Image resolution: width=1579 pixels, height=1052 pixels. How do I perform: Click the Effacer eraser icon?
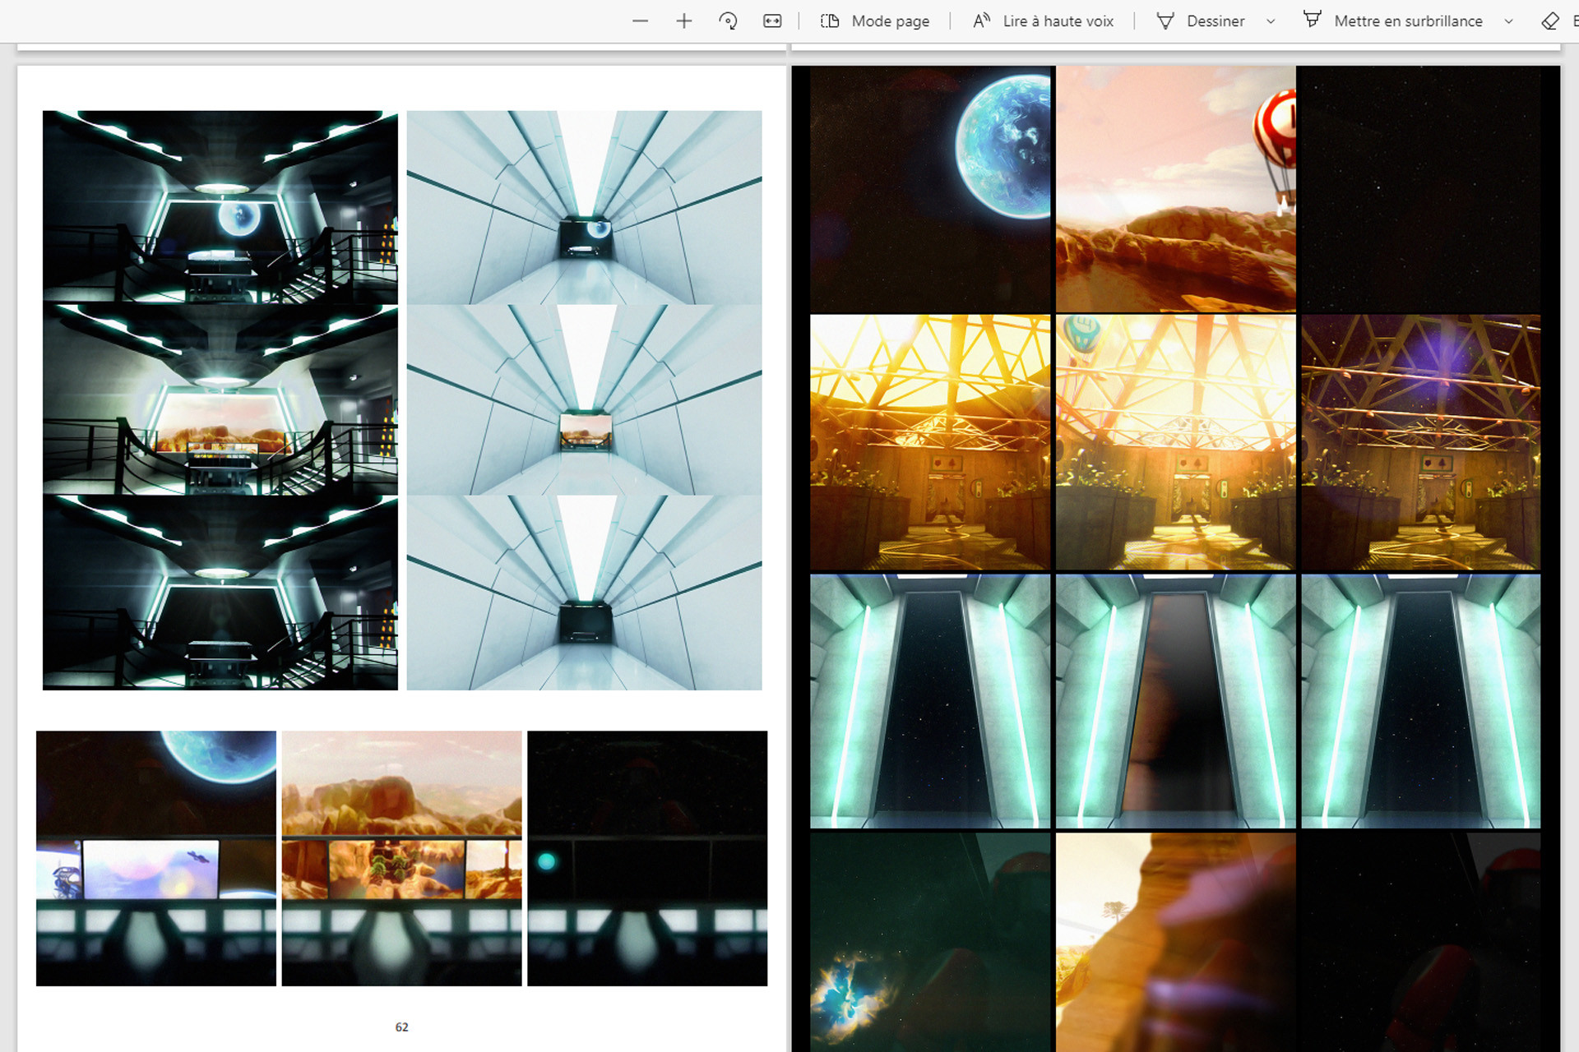pos(1551,21)
